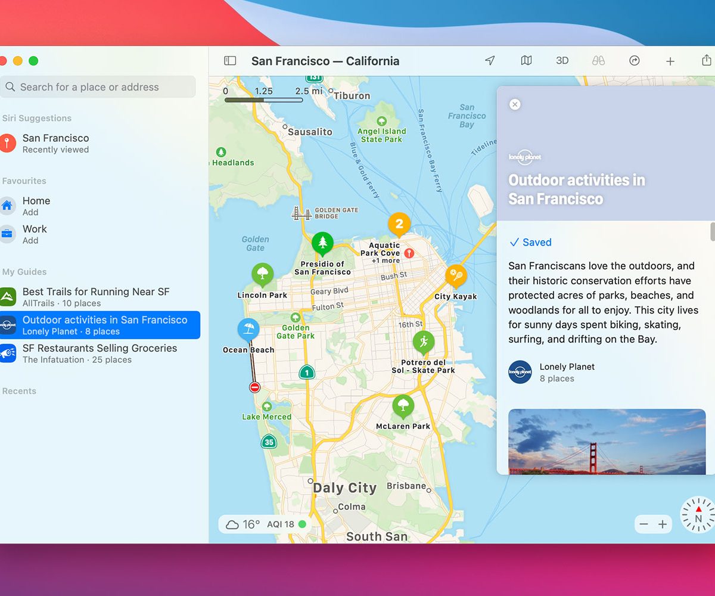The width and height of the screenshot is (715, 596).
Task: Open the weather 16° AQI badge
Action: [x=266, y=524]
